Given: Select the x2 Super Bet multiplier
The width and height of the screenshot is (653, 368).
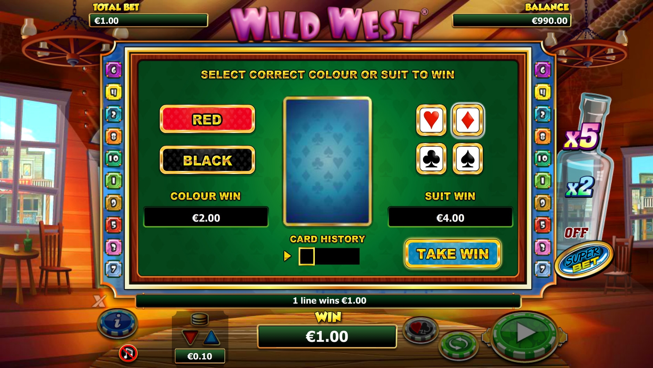Looking at the screenshot, I should (580, 187).
